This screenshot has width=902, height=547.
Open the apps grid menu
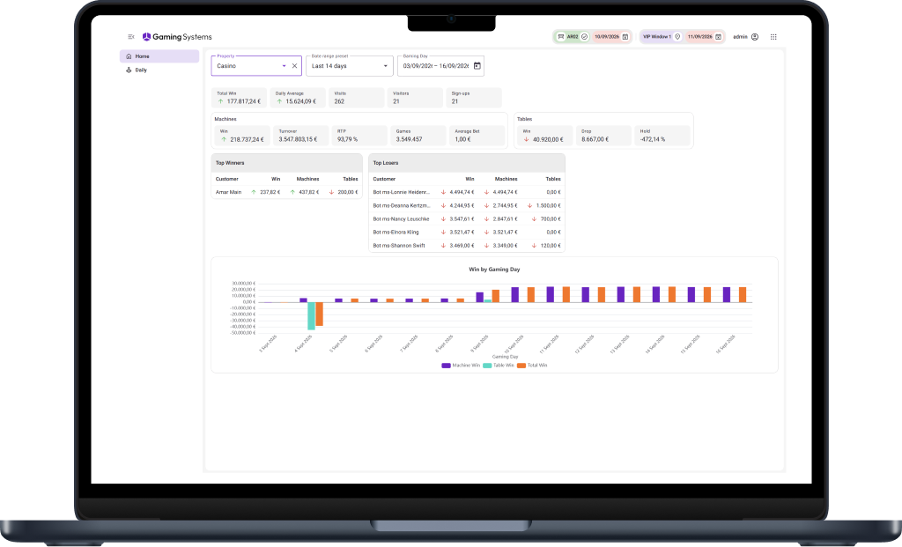773,37
